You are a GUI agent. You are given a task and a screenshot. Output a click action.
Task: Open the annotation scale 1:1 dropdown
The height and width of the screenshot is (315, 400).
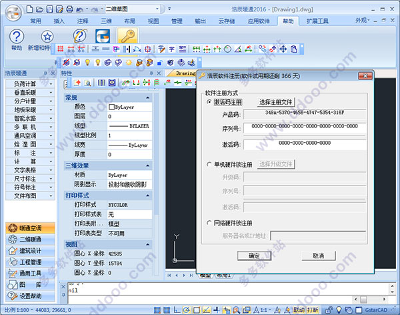click(270, 310)
